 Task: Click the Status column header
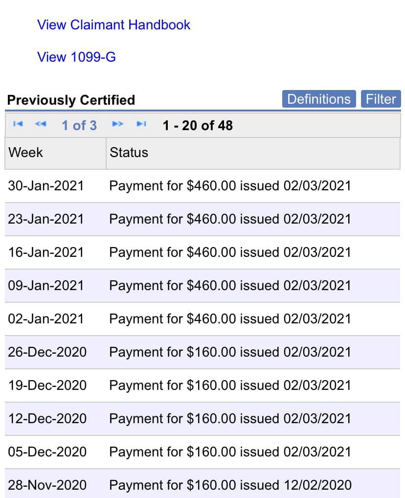253,153
